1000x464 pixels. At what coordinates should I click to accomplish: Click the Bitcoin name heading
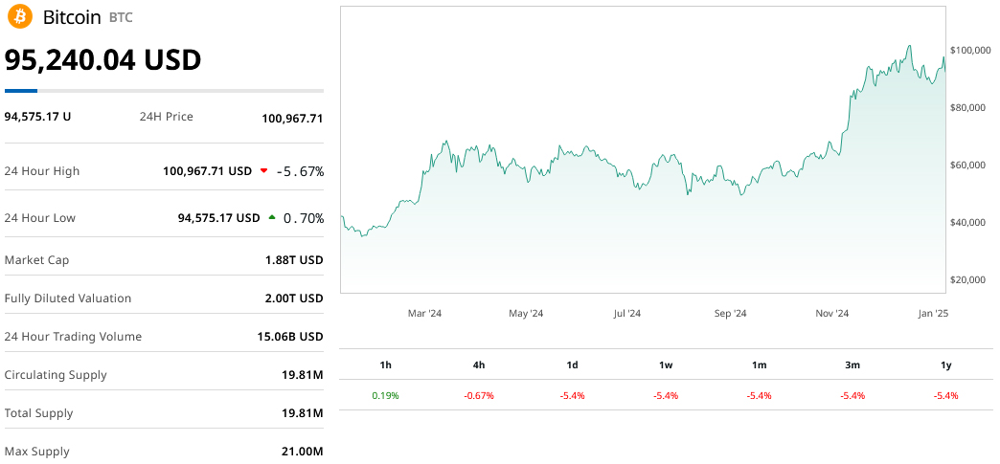[73, 17]
